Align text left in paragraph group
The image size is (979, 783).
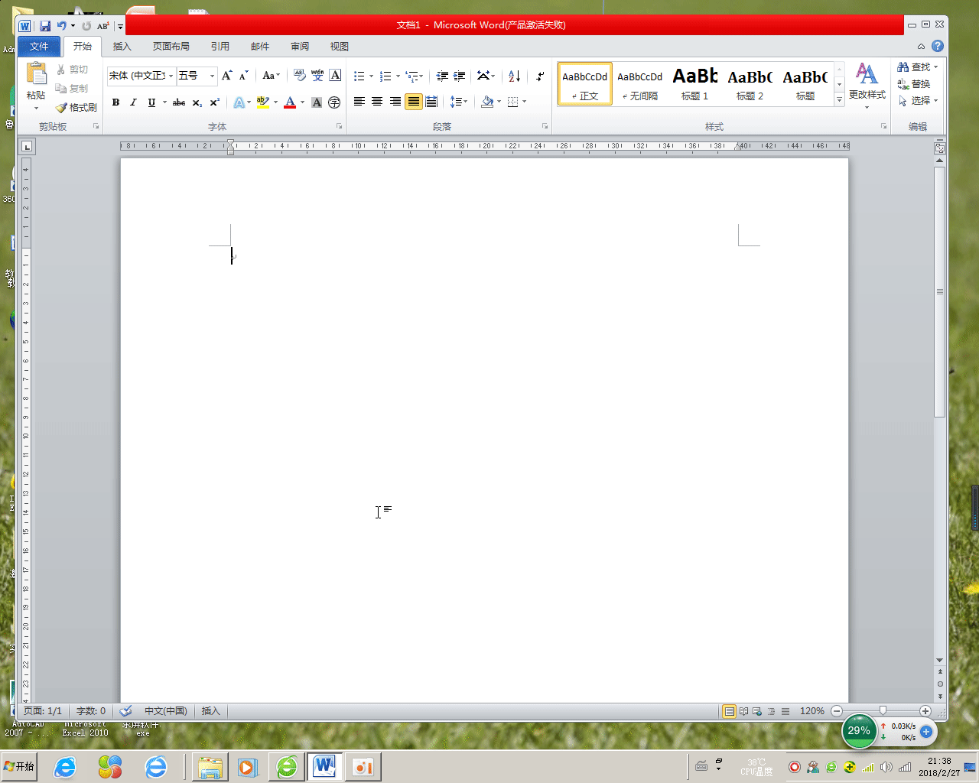pos(359,102)
